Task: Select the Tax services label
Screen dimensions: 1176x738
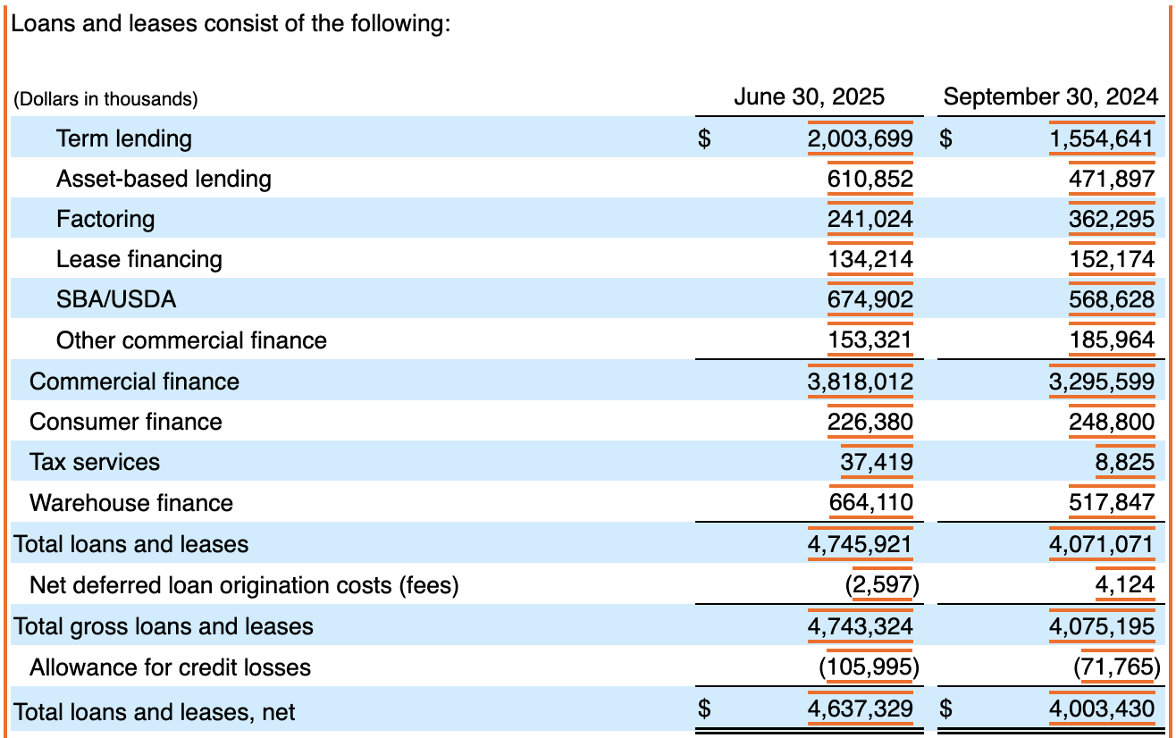Action: pos(85,462)
